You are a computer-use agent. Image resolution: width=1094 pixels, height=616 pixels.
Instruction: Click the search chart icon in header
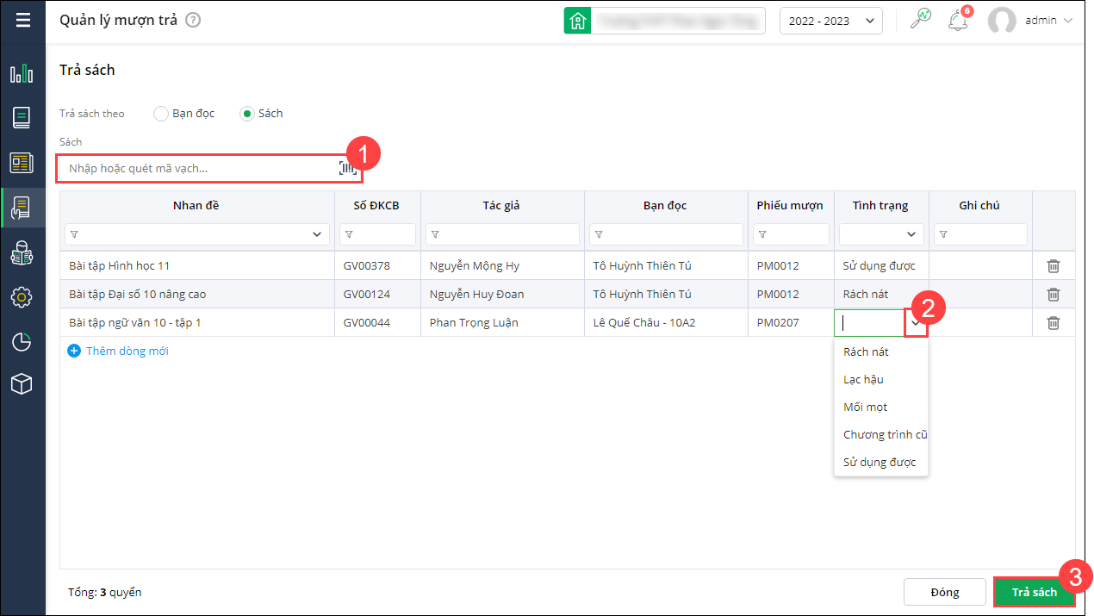click(921, 20)
